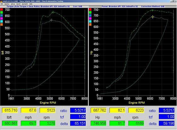
Task: Click the 746.958 Hp green value field
Action: [x=99, y=123]
